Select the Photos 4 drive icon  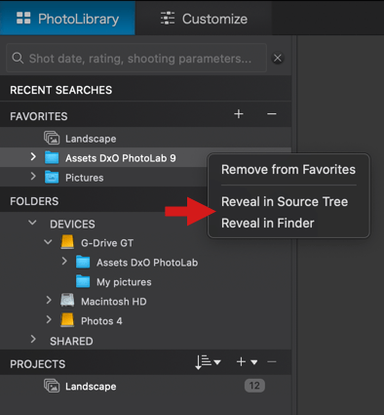67,320
